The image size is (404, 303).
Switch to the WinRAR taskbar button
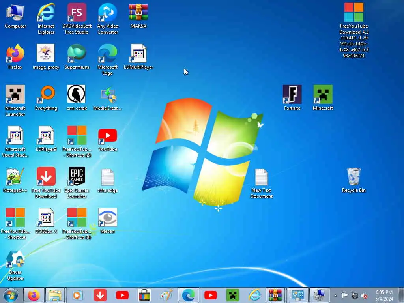(x=275, y=295)
